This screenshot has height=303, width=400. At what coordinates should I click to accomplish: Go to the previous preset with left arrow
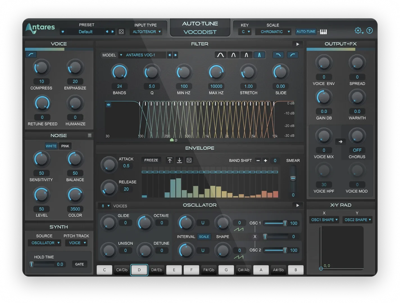[x=107, y=32]
